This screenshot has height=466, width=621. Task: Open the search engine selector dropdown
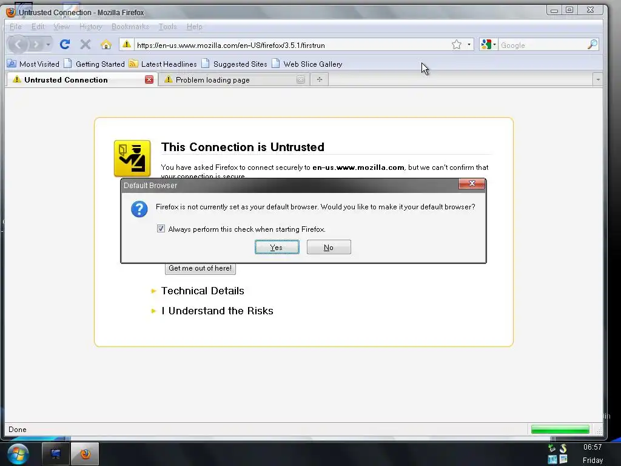(488, 44)
